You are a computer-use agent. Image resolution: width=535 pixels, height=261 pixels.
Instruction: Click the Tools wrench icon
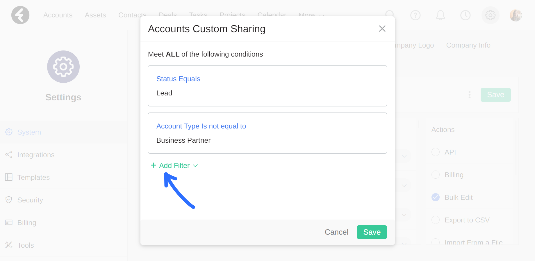tap(9, 245)
